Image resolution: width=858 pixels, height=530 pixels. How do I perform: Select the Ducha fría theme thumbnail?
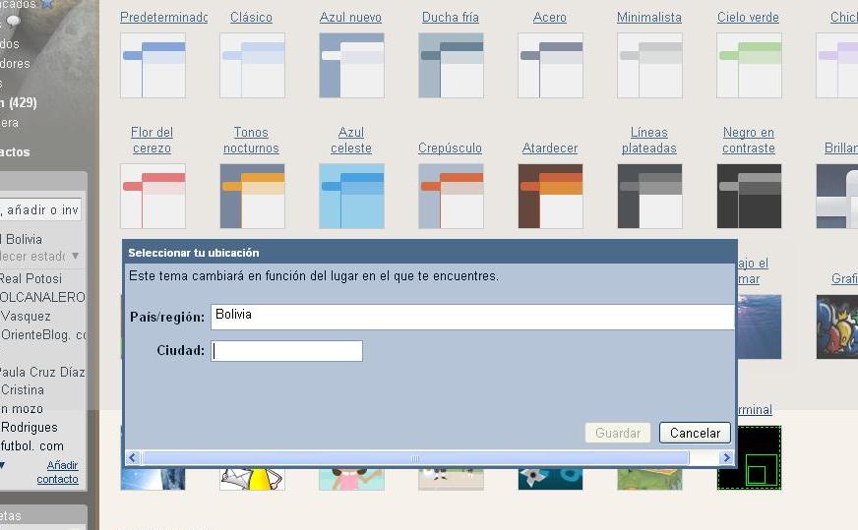(451, 65)
